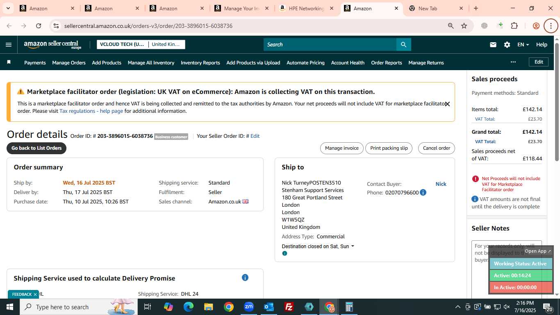Open Tax regulations - help page link
560x315 pixels.
91,111
